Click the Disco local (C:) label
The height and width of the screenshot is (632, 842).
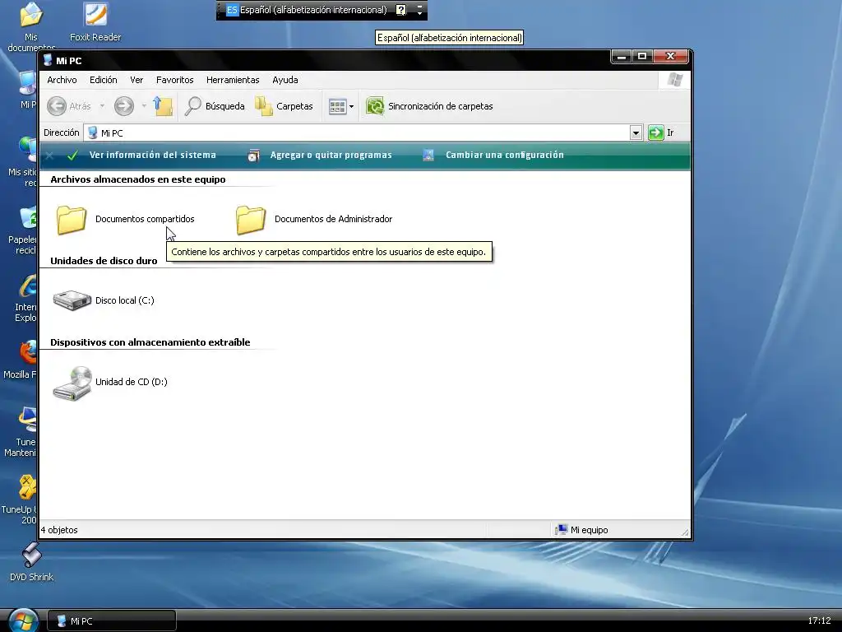(x=125, y=300)
